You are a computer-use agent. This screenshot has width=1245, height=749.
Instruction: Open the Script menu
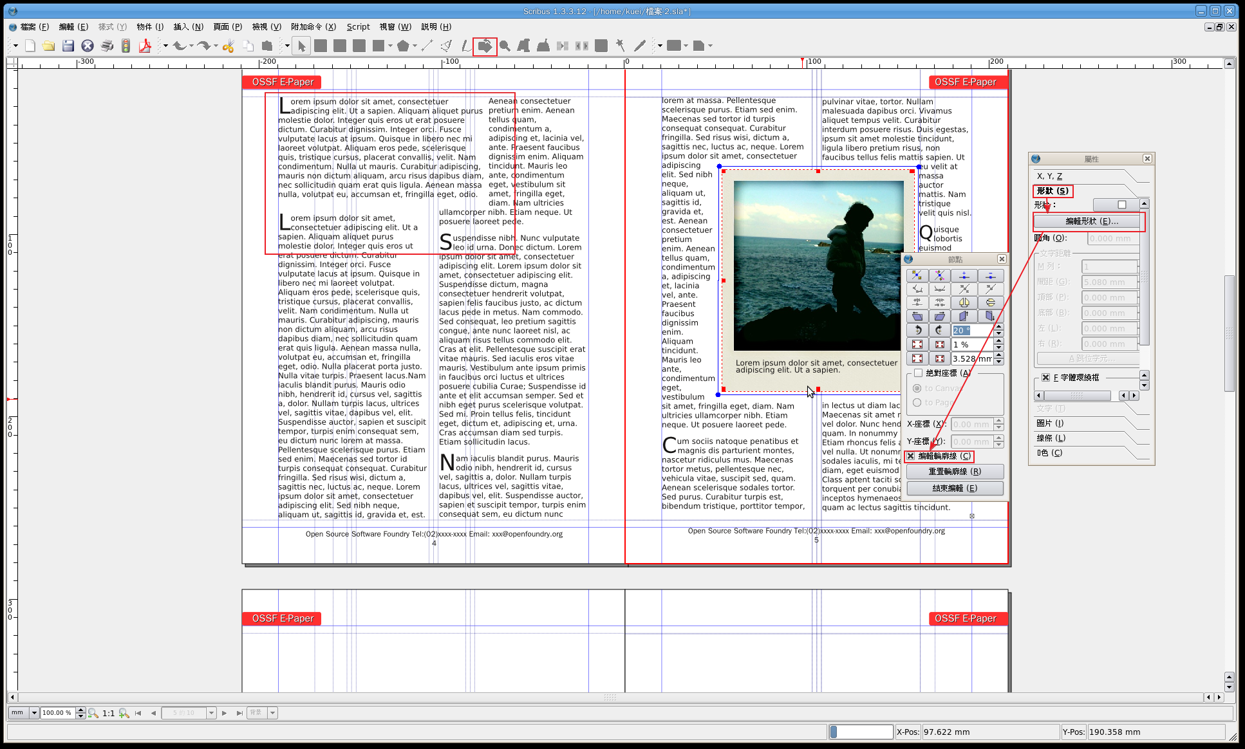[x=358, y=27]
